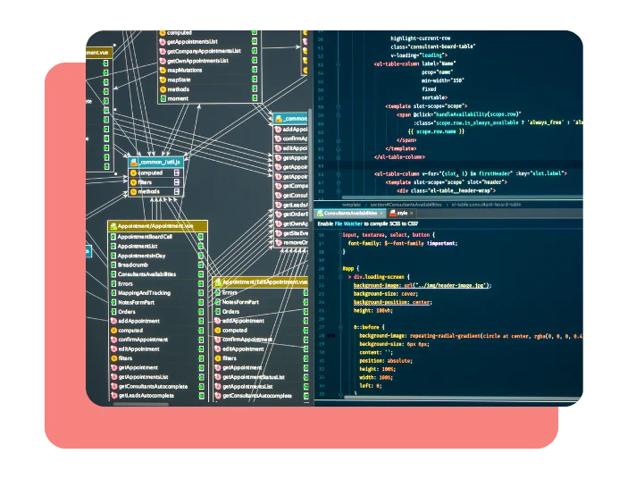Click the Appointment/EditAppointment.vue node file icon
This screenshot has height=479, width=628.
(x=218, y=282)
